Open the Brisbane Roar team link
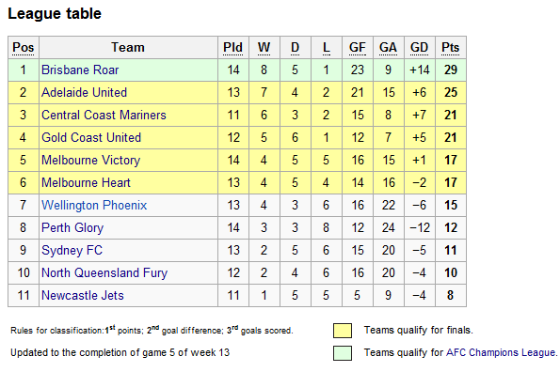This screenshot has width=560, height=372. (x=80, y=70)
